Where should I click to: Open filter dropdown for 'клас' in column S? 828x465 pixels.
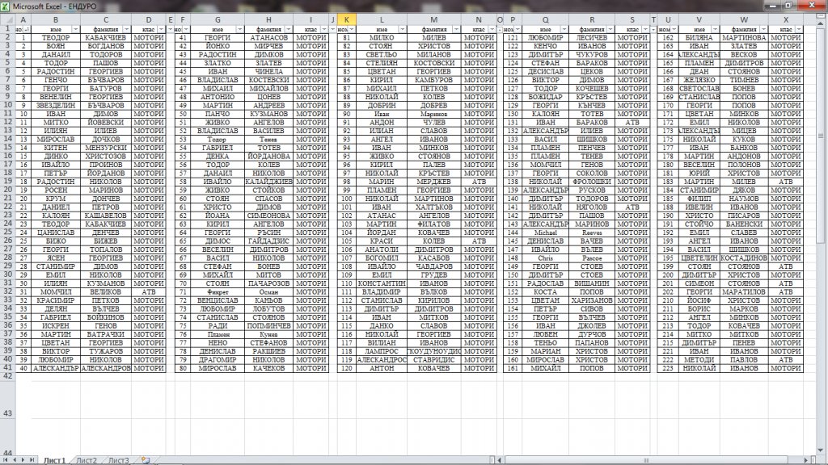click(645, 29)
